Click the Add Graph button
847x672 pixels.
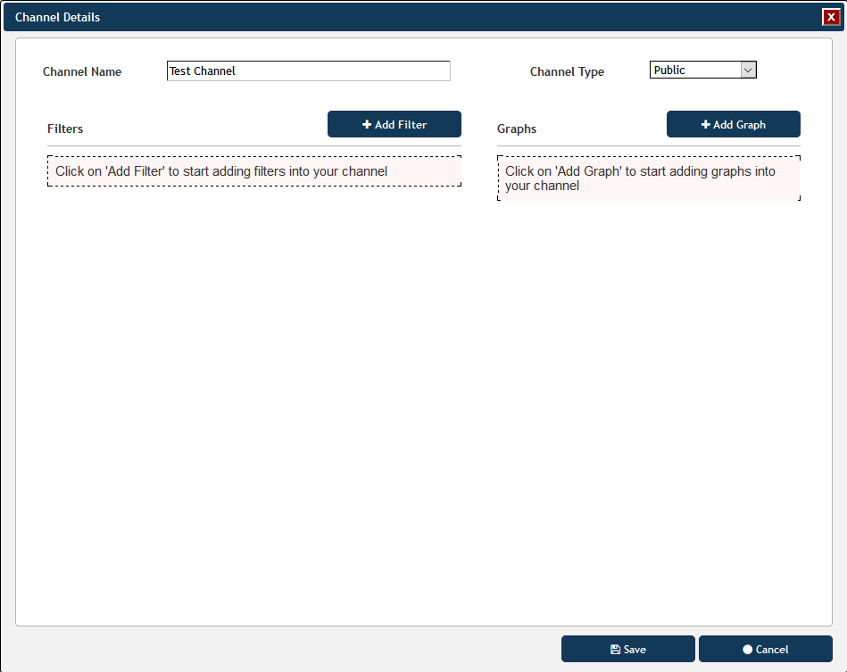[x=733, y=124]
